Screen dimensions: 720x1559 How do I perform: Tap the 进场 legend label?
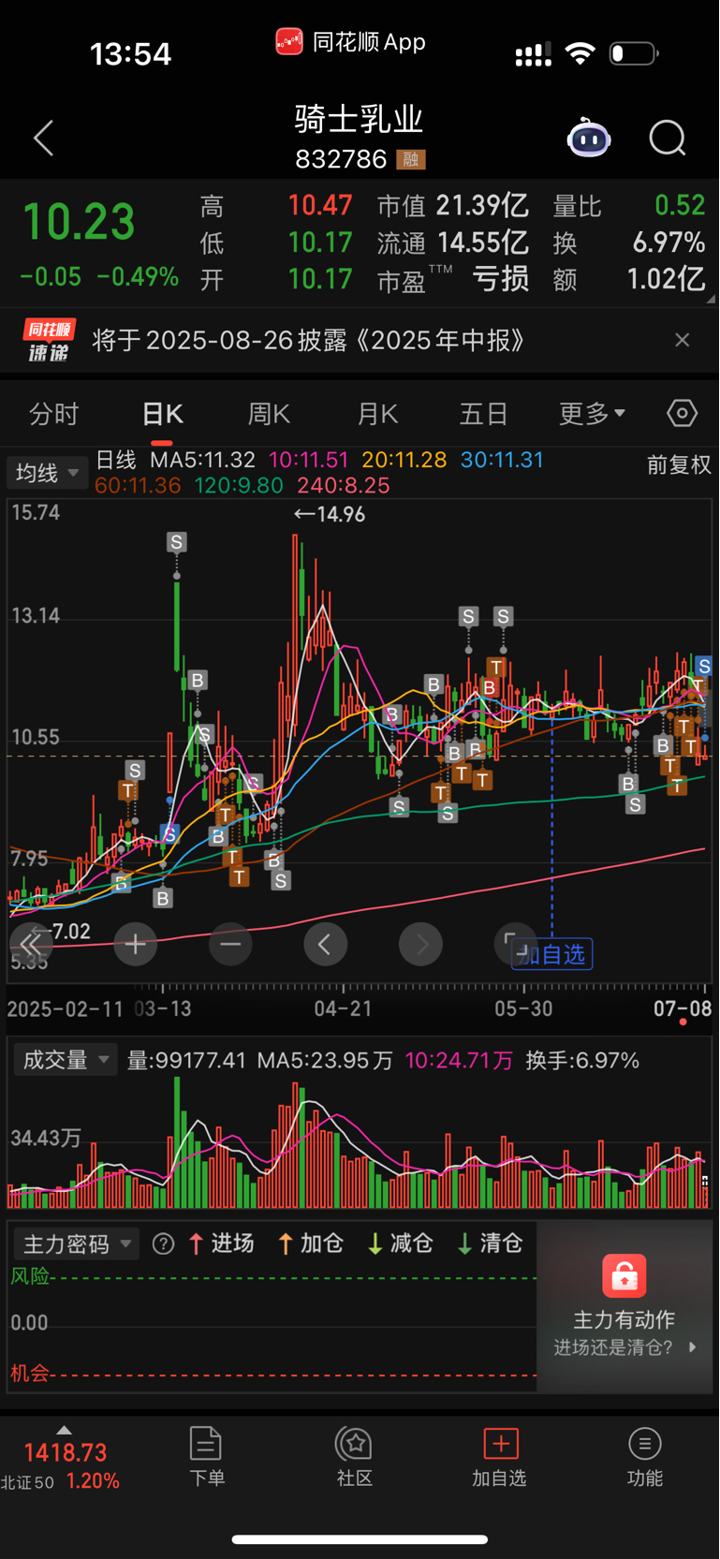pyautogui.click(x=221, y=1243)
